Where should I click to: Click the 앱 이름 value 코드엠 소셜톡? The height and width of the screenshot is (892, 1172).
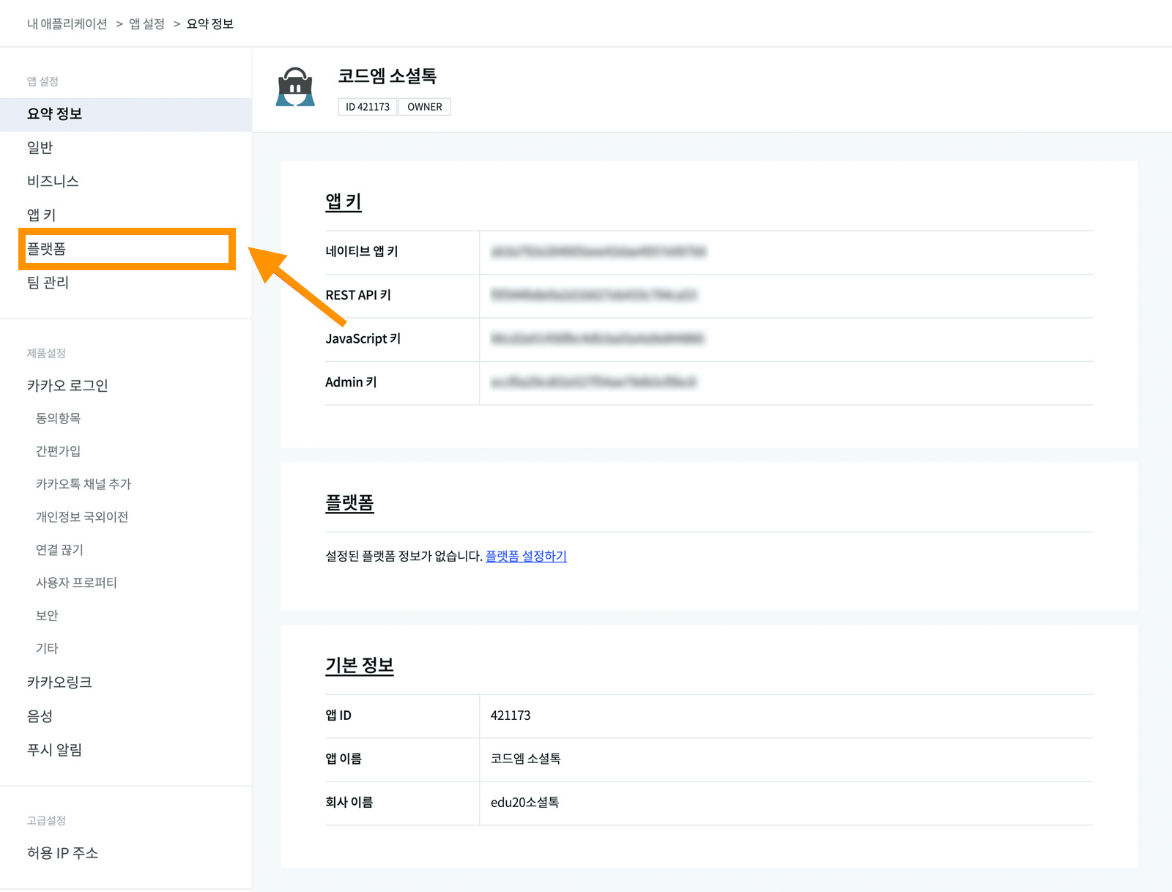pyautogui.click(x=526, y=759)
